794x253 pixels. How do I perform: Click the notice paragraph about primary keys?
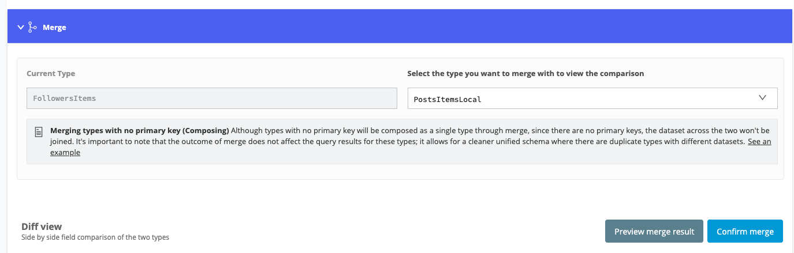click(x=411, y=141)
